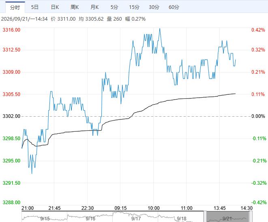The width and height of the screenshot is (268, 222).
Task: Click the 3288.00 price axis label
Action: pos(11,203)
